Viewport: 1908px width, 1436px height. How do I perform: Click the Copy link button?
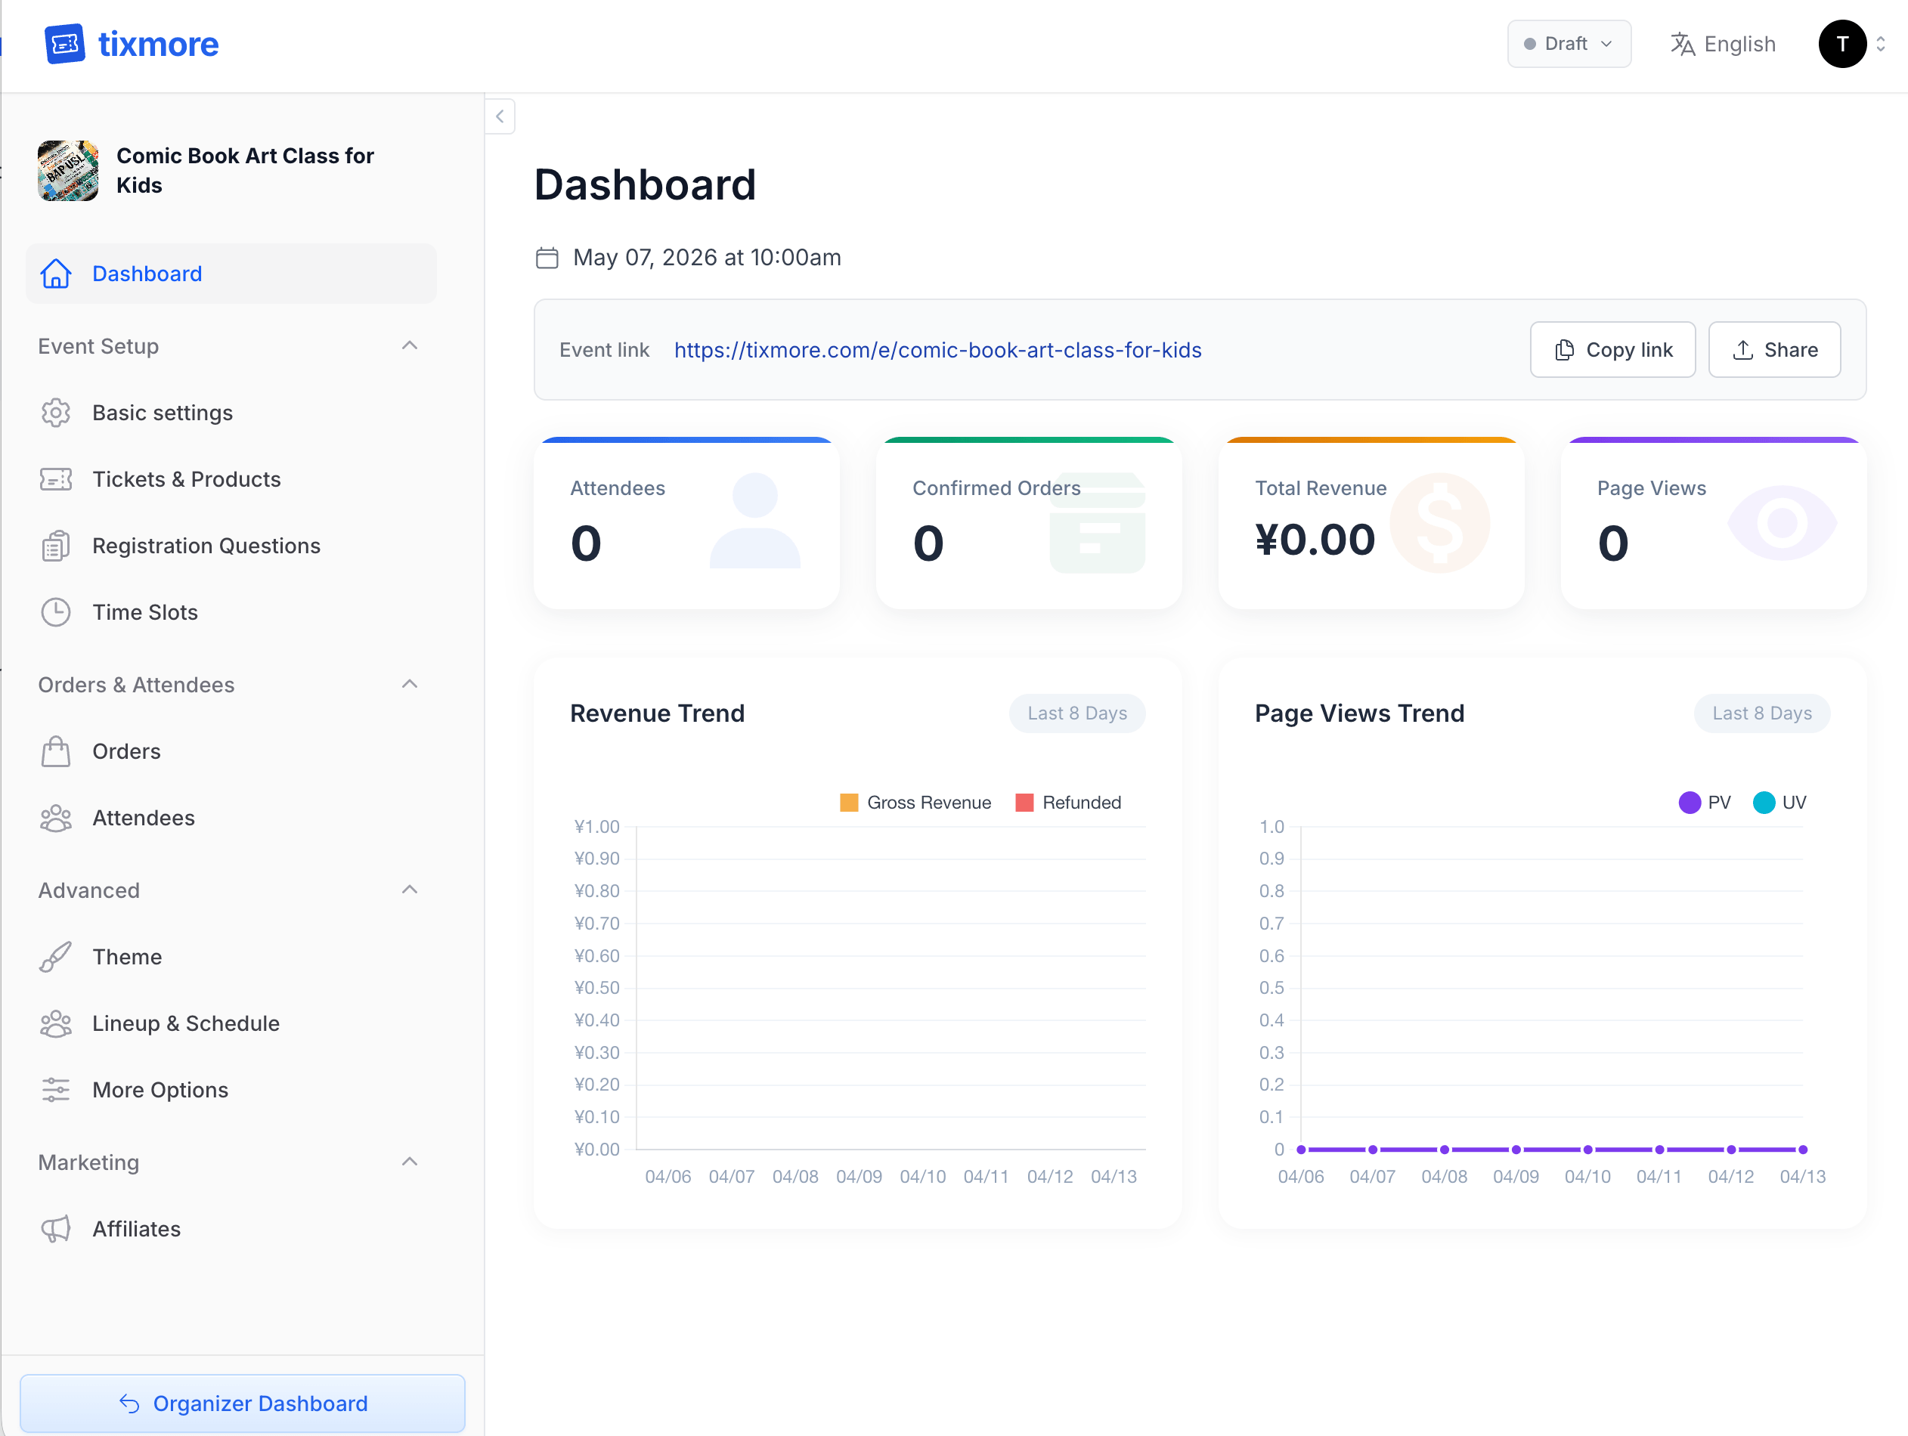[x=1612, y=349]
